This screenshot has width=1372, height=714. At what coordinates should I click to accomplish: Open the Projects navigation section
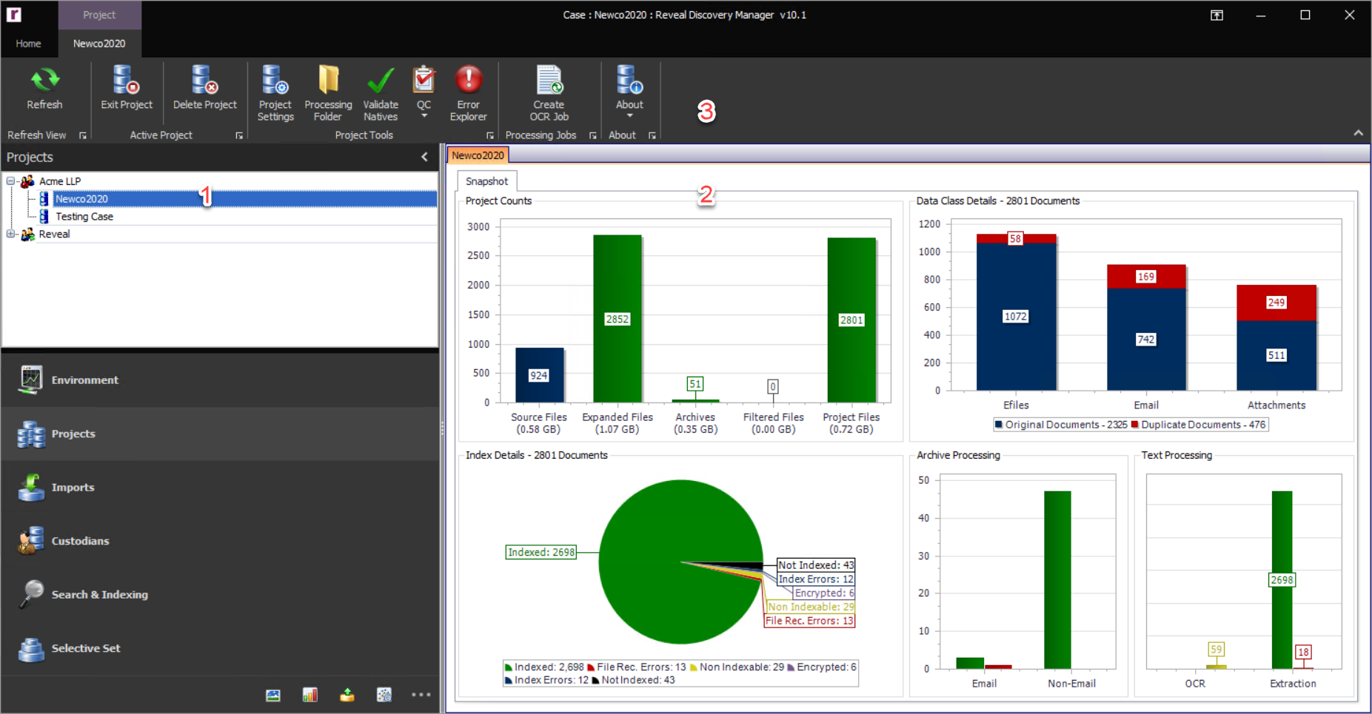[220, 434]
